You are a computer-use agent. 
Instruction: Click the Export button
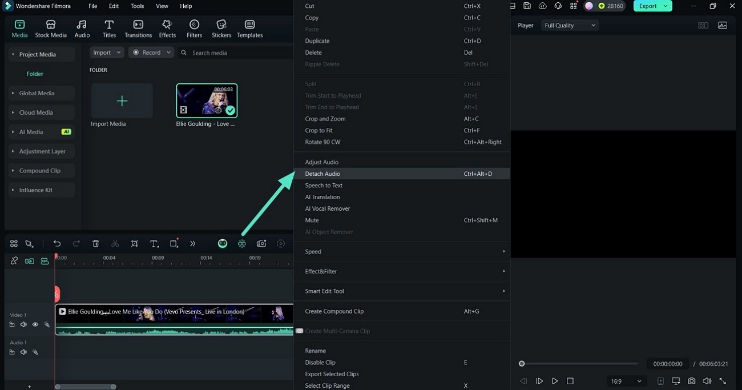point(652,6)
